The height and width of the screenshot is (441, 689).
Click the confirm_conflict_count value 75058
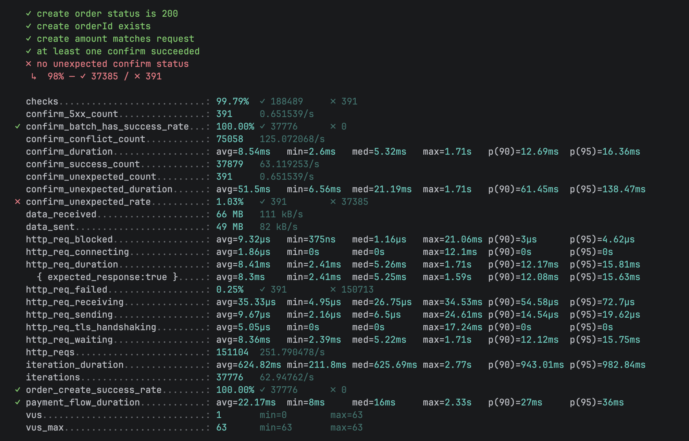coord(229,139)
